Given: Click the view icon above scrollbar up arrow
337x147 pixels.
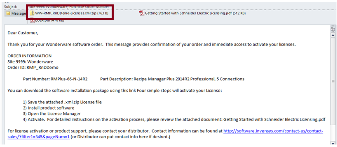Looking at the screenshot, I should pos(333,30).
